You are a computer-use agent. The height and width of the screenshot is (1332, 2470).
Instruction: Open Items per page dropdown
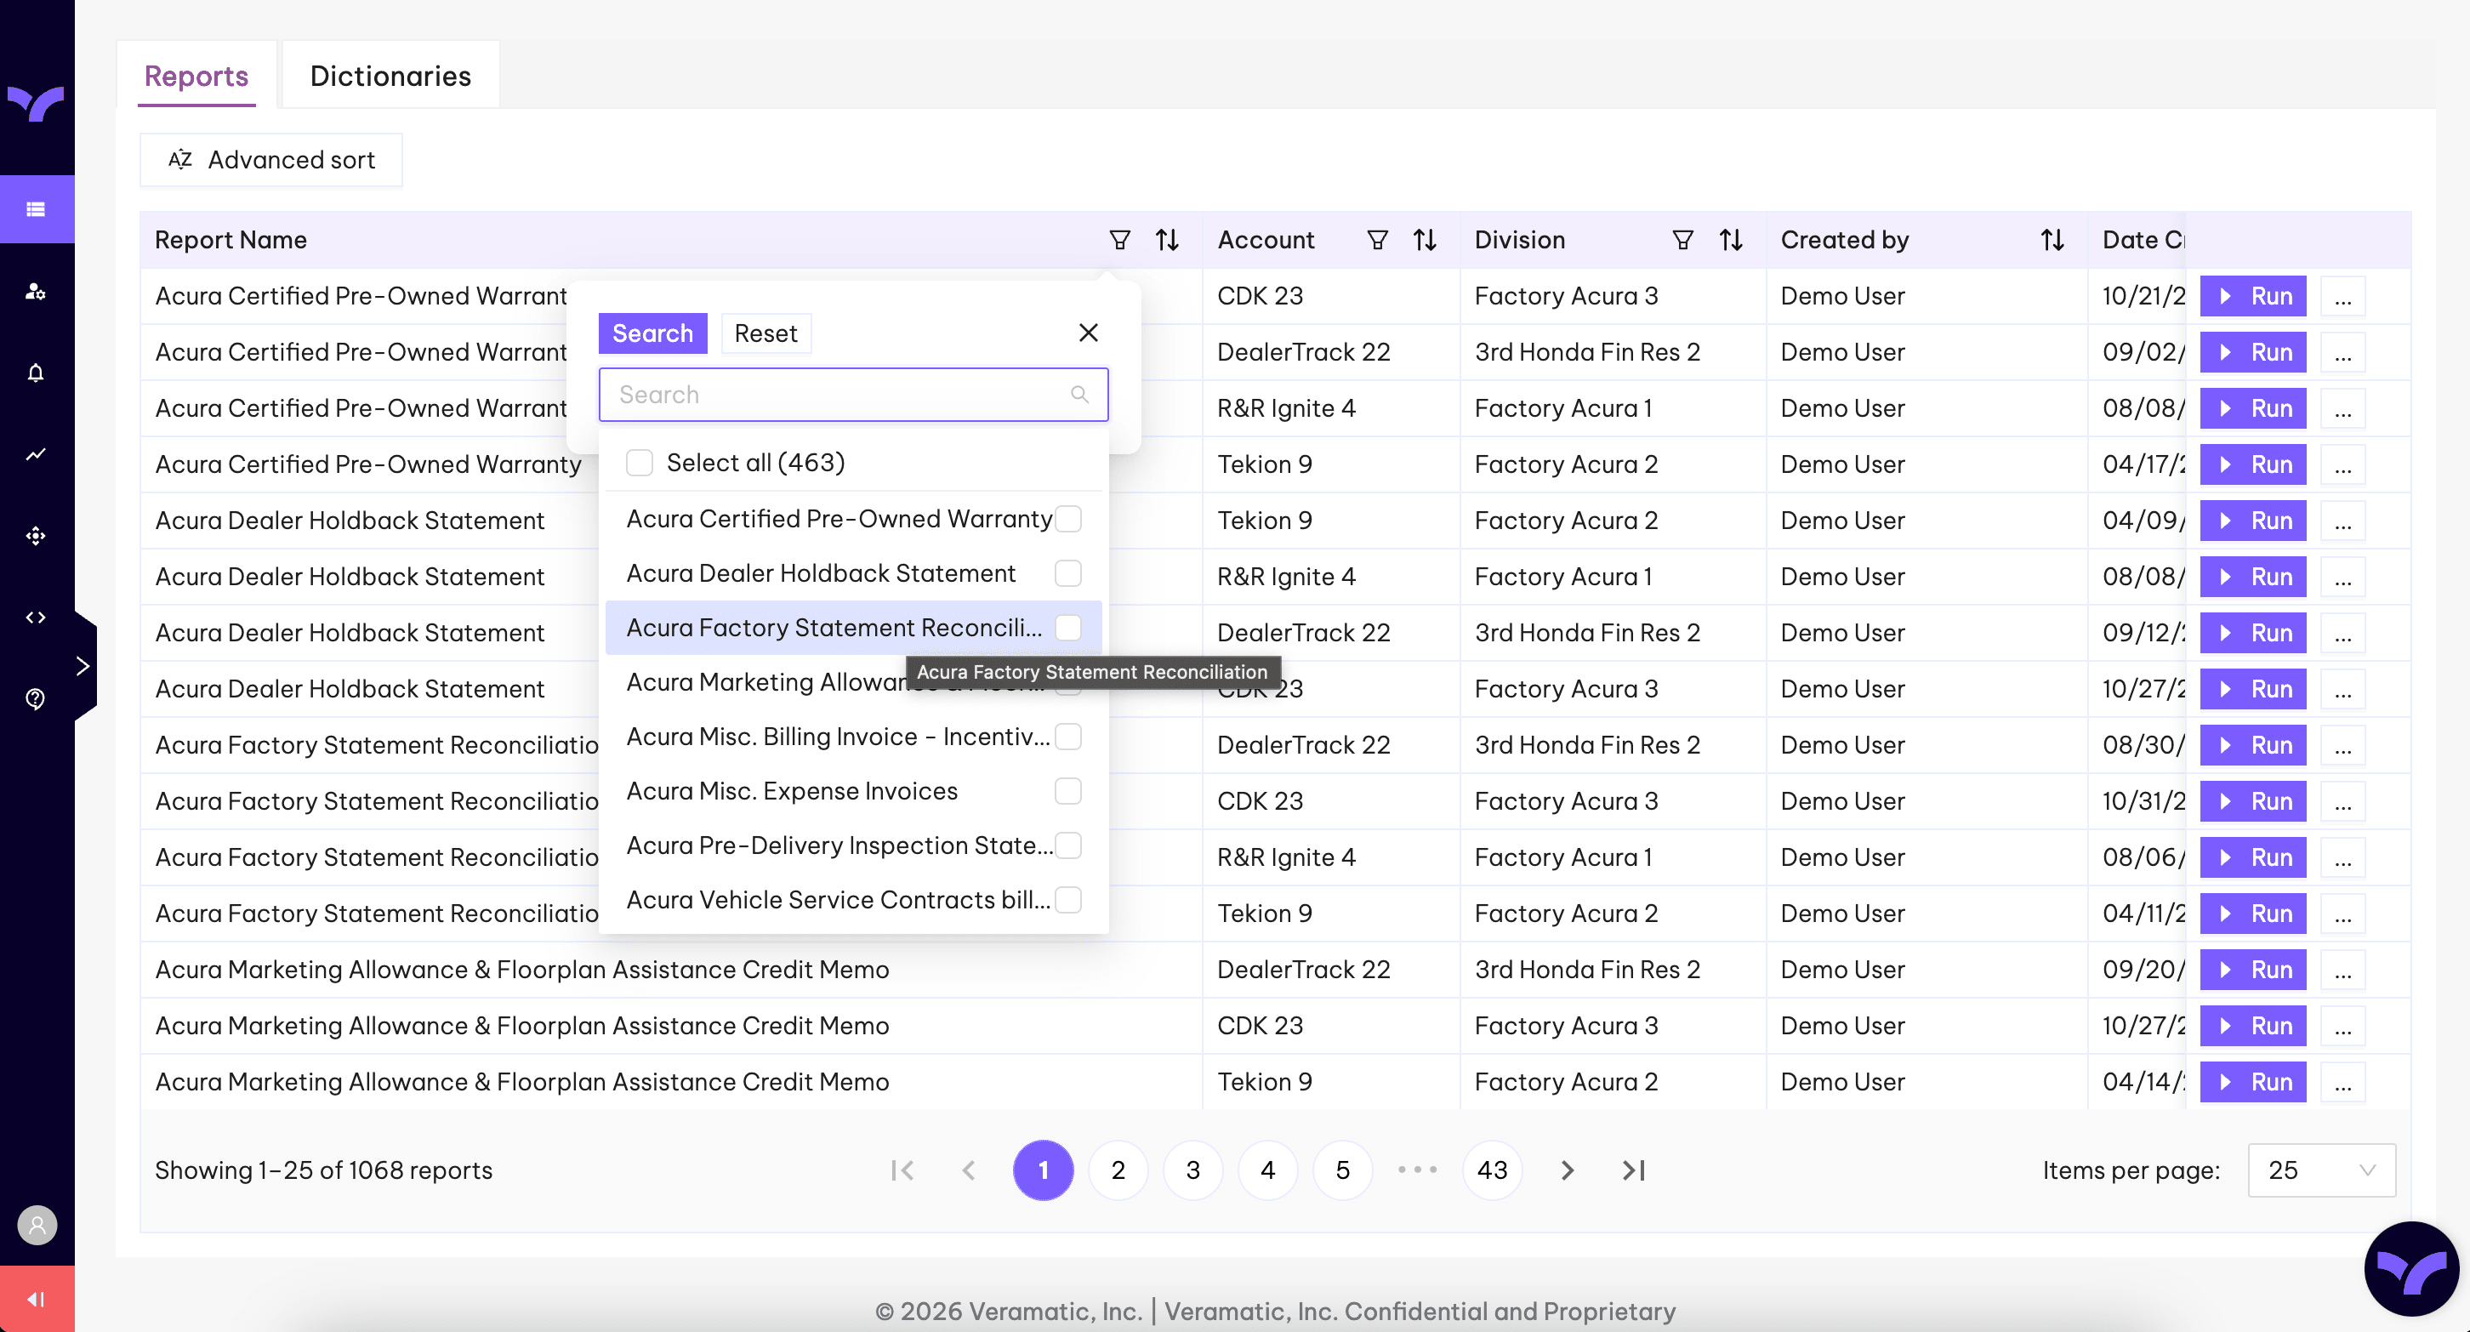[2320, 1170]
